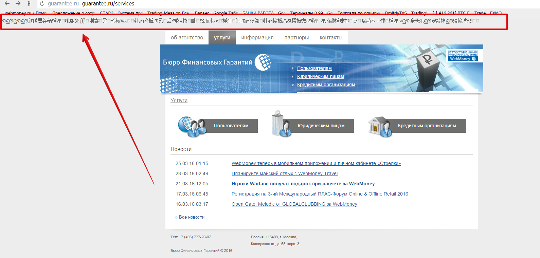Click the news date '21.03.16 12:05'

[192, 184]
